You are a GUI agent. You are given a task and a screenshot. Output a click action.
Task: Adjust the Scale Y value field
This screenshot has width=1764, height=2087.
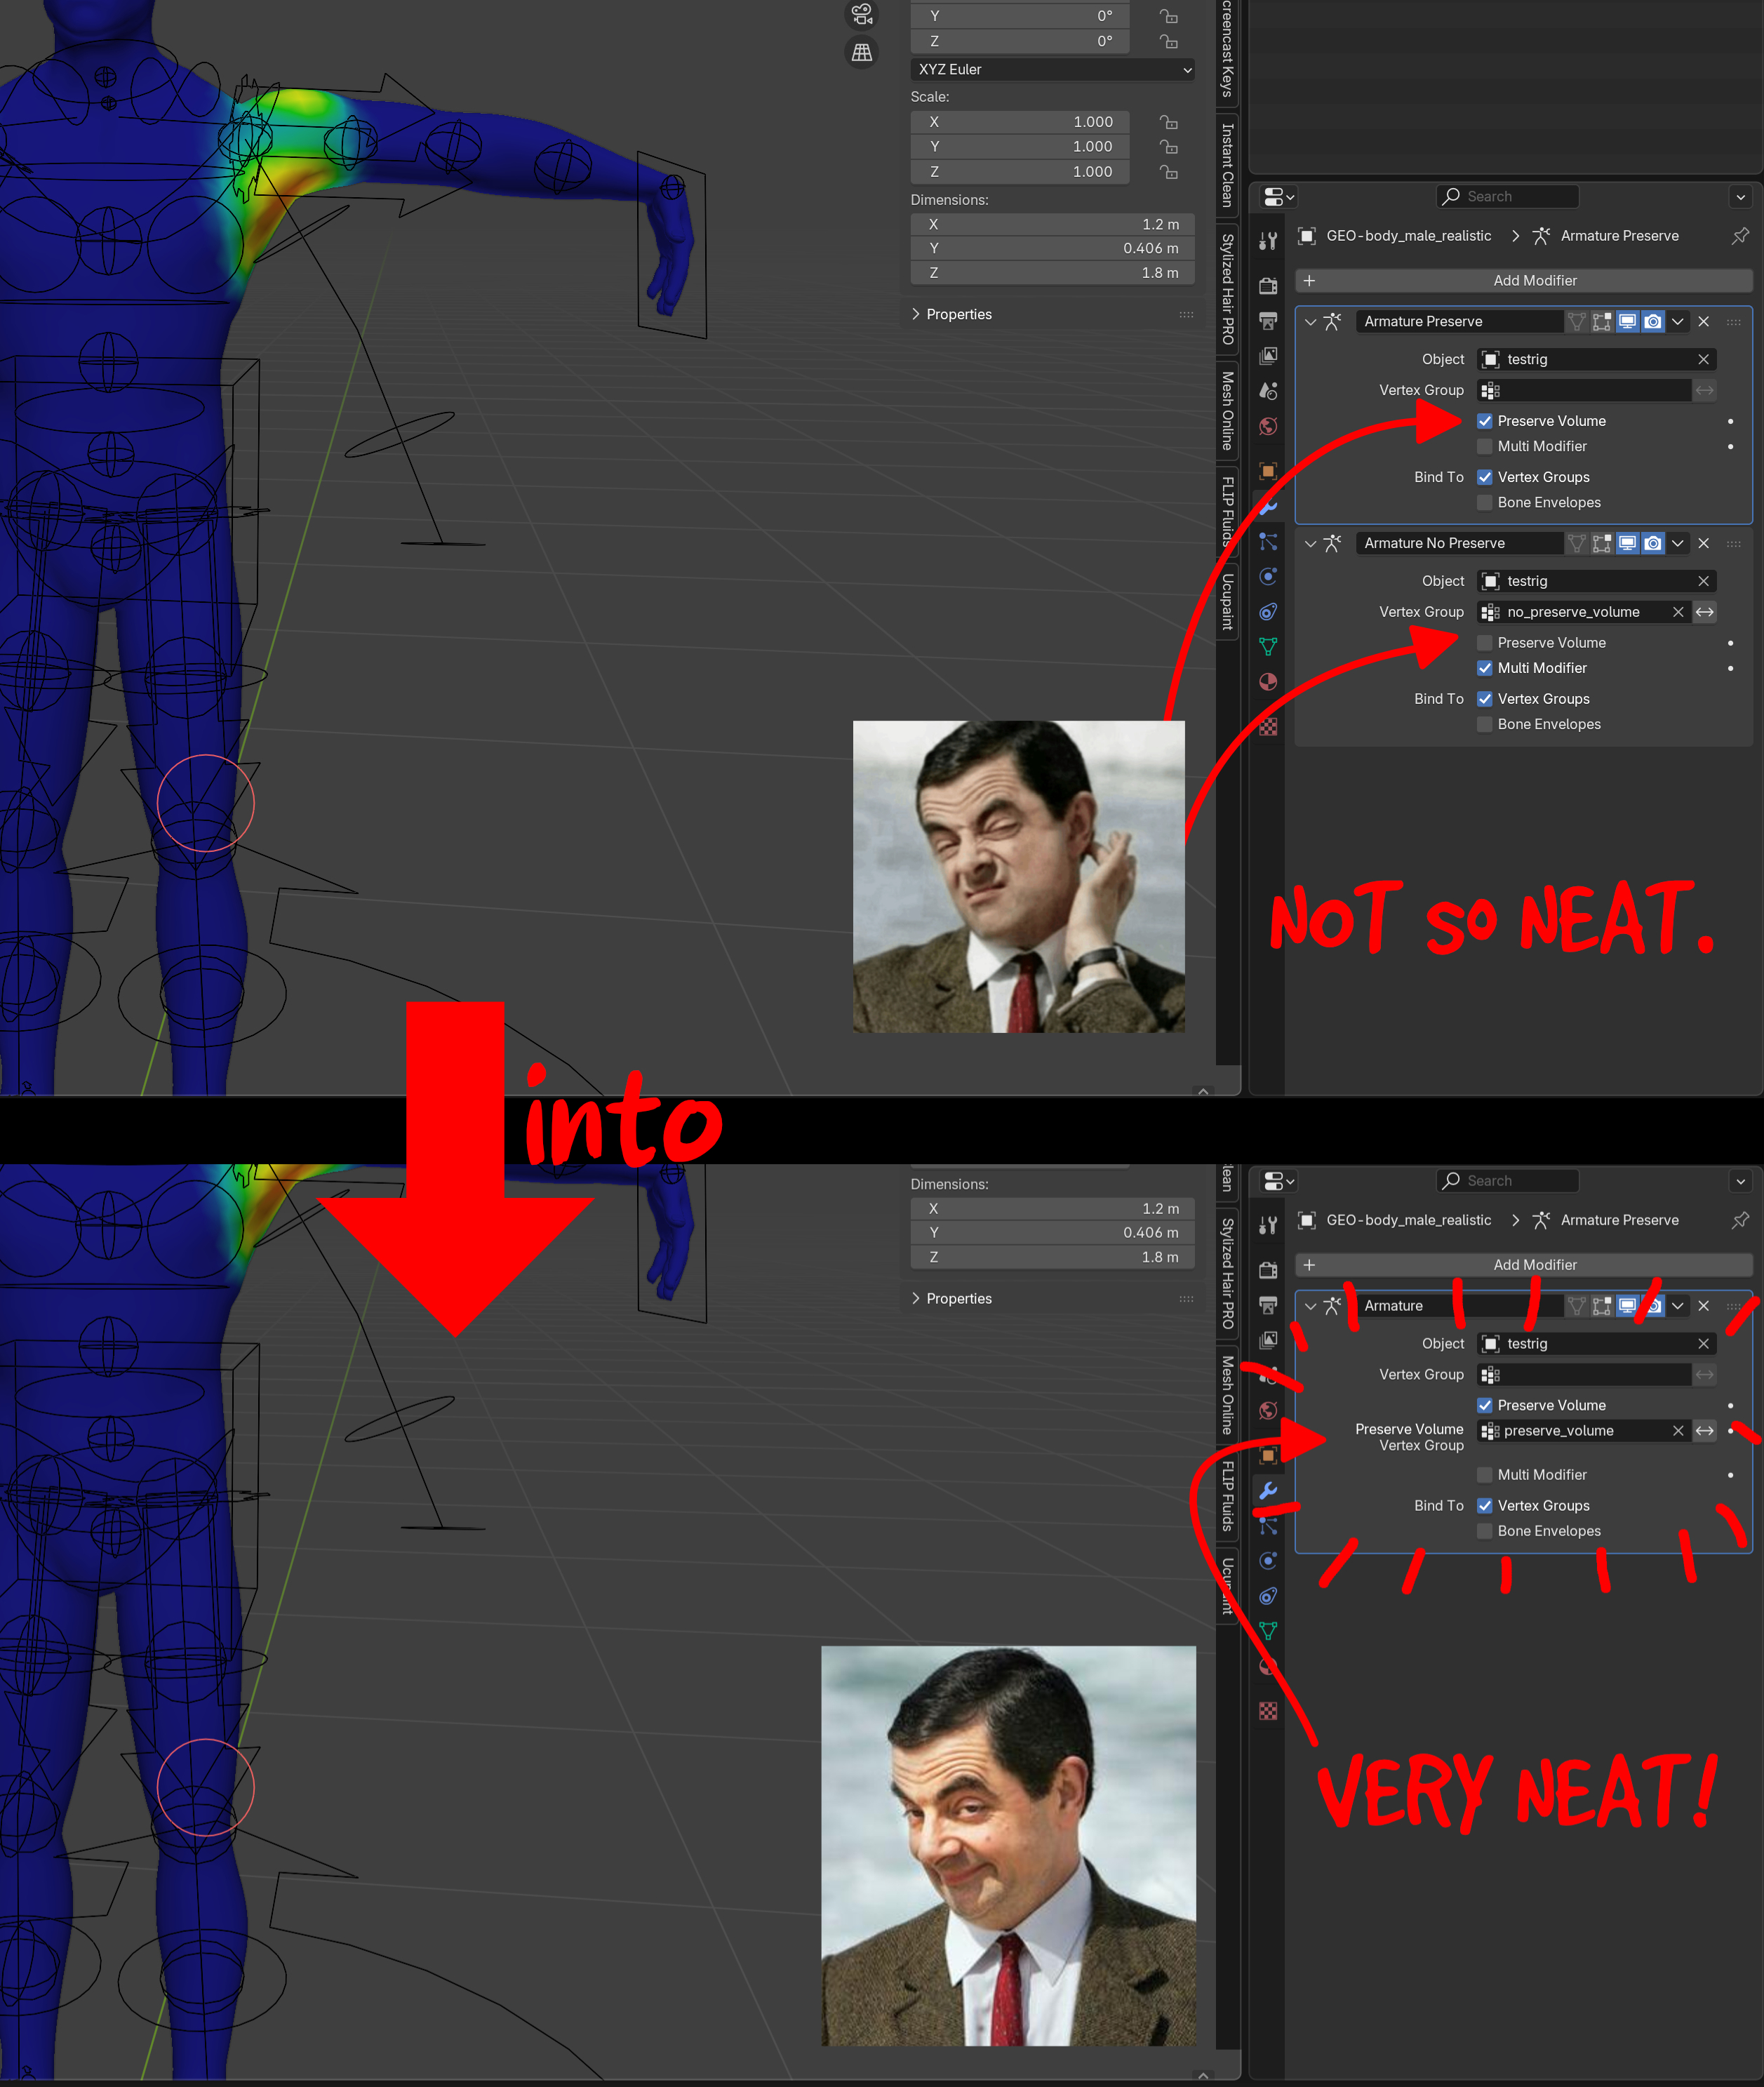[x=1020, y=146]
